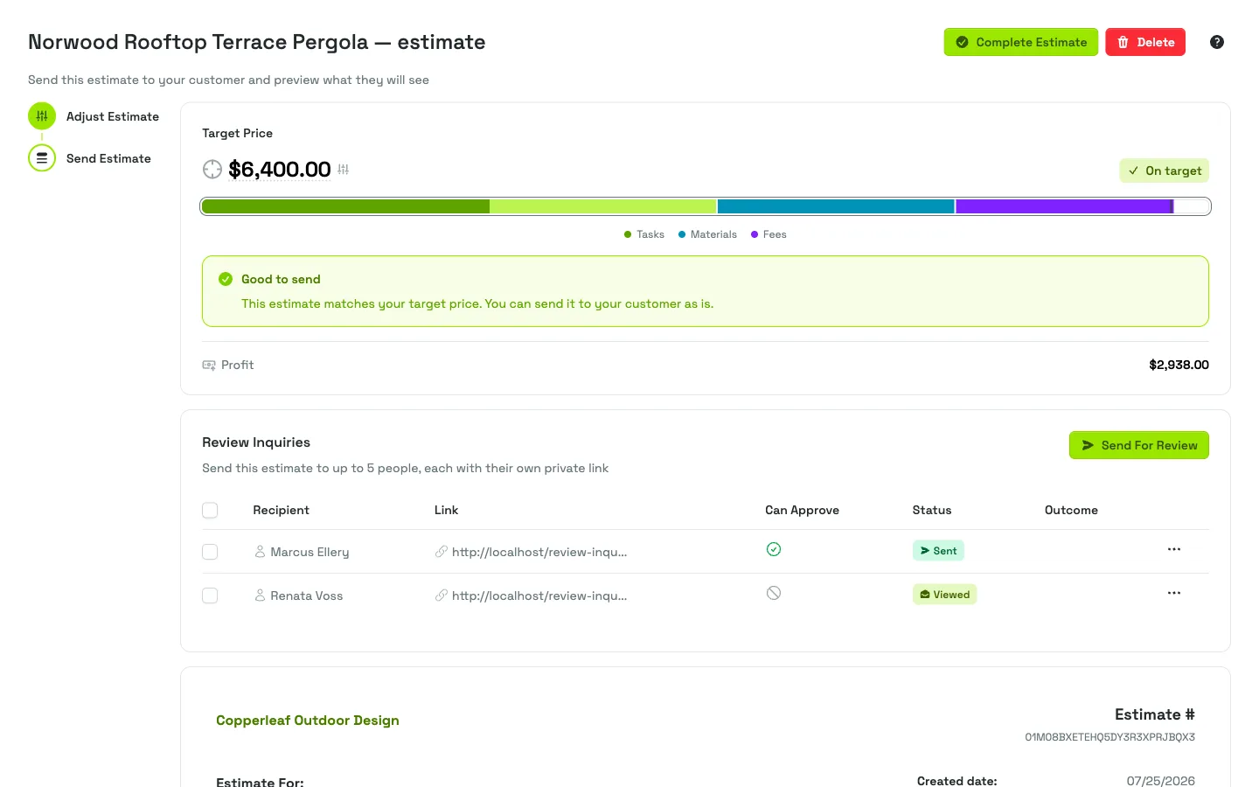Click the Adjust Estimate step icon
The image size is (1259, 787).
42,115
